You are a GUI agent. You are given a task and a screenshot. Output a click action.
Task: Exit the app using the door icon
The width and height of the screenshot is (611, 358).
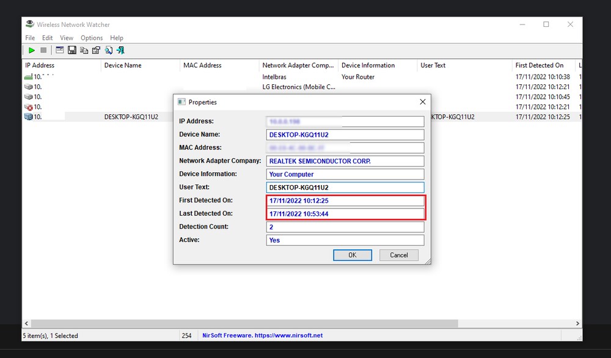click(x=121, y=50)
